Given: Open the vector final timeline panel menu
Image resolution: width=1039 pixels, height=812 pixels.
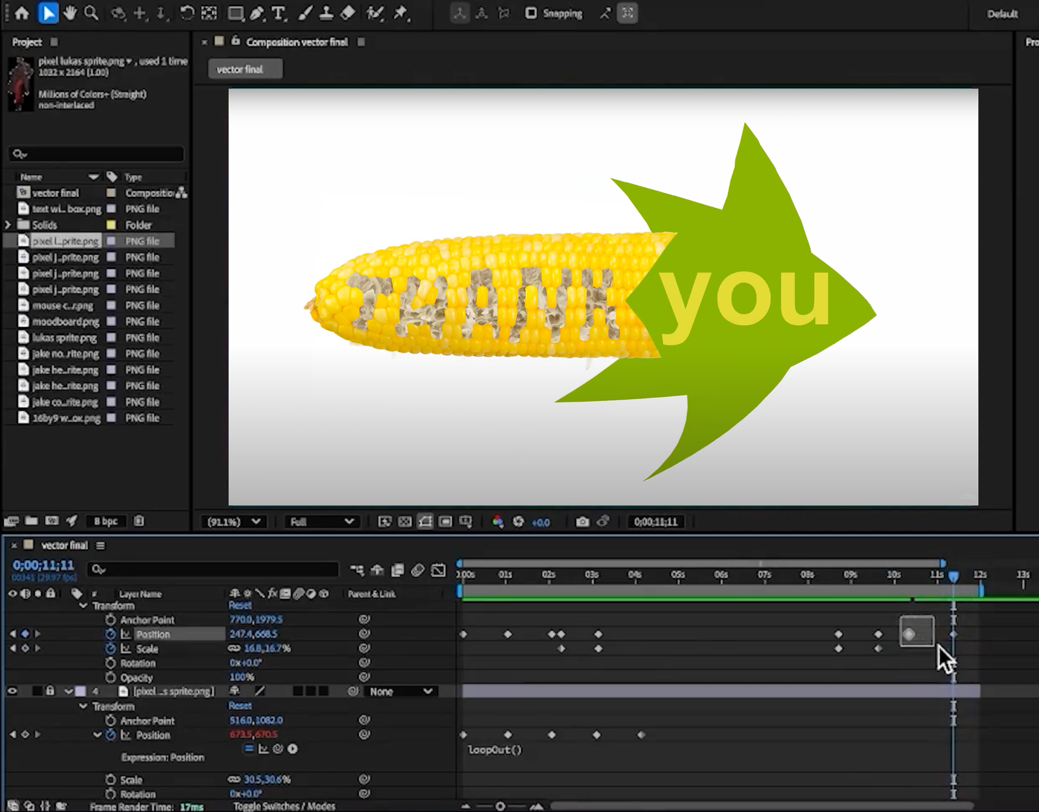Looking at the screenshot, I should coord(100,546).
